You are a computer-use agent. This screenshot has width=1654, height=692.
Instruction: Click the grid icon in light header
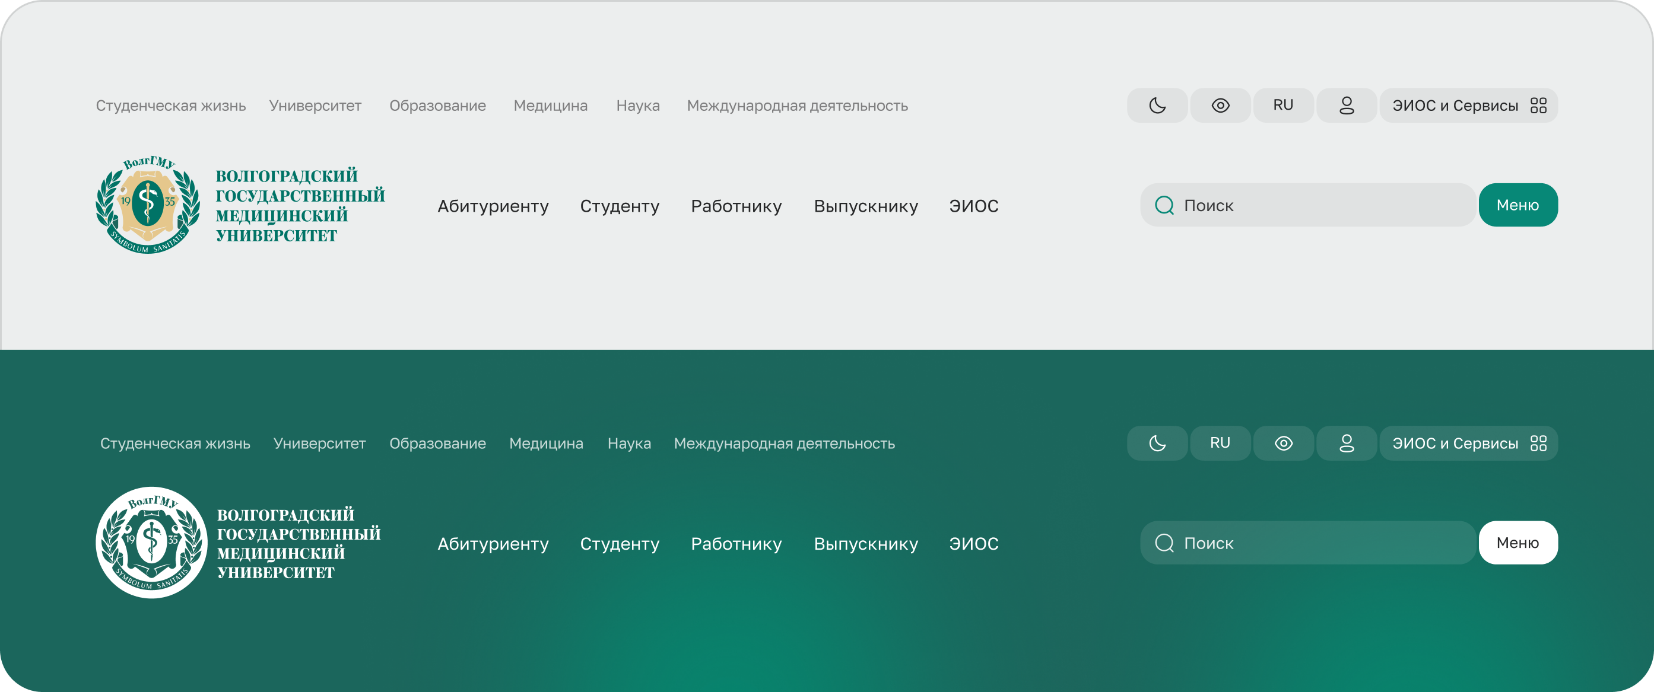pyautogui.click(x=1538, y=105)
